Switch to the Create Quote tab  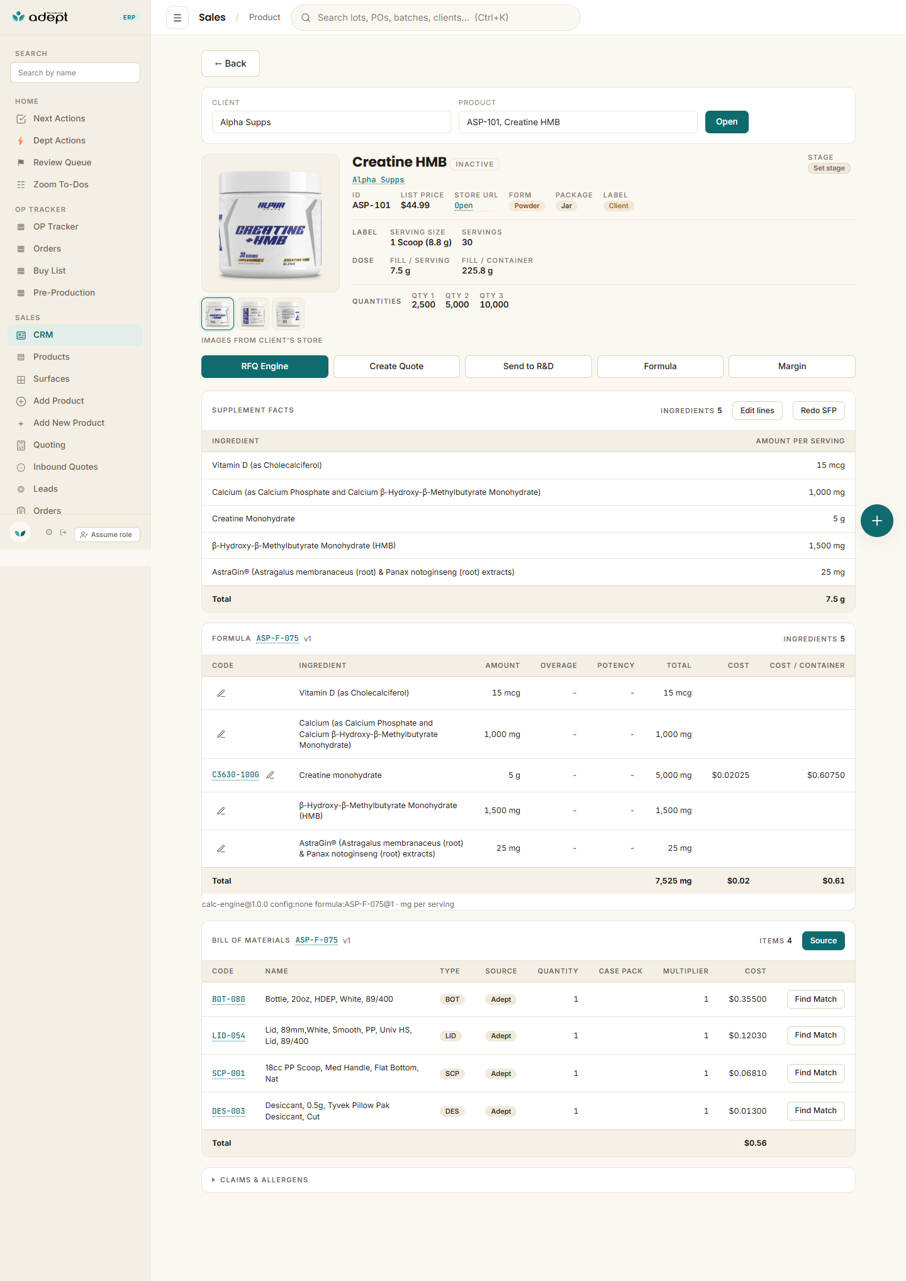[396, 367]
